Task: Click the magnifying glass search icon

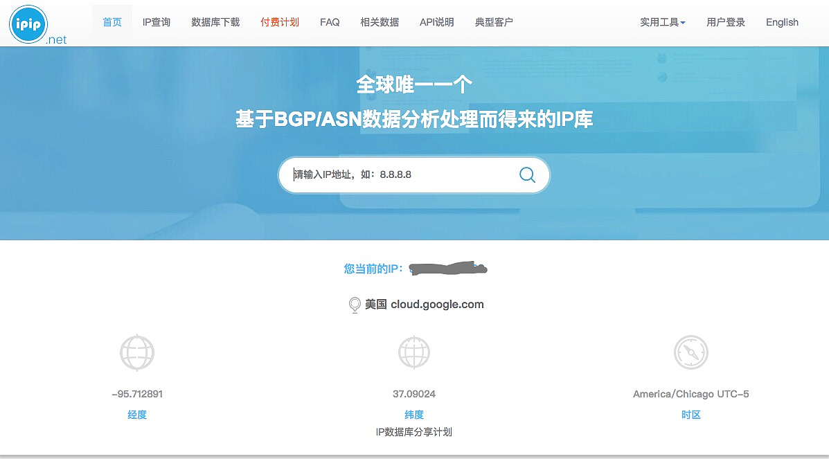Action: [527, 174]
